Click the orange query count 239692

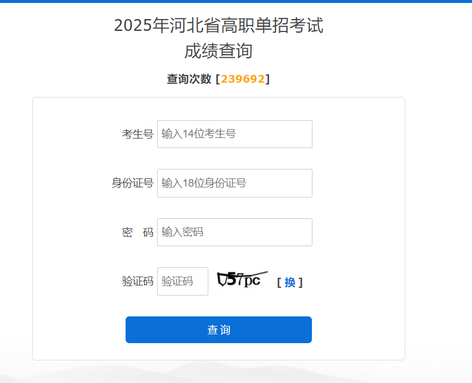pos(243,79)
